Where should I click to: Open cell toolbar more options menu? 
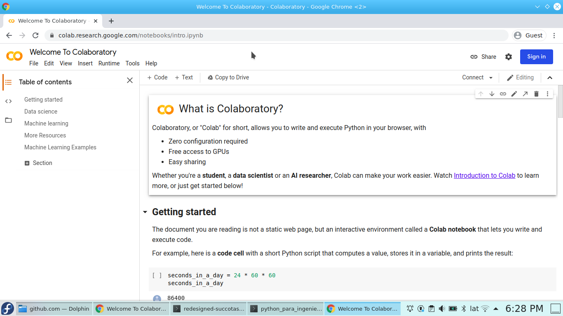point(547,94)
